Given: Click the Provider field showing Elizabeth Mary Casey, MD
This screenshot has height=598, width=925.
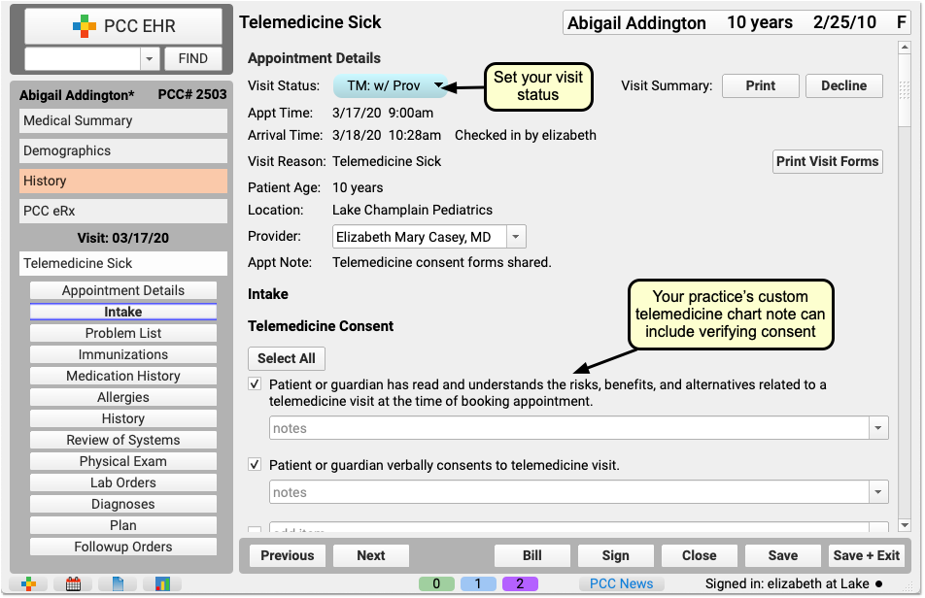Looking at the screenshot, I should [x=420, y=237].
